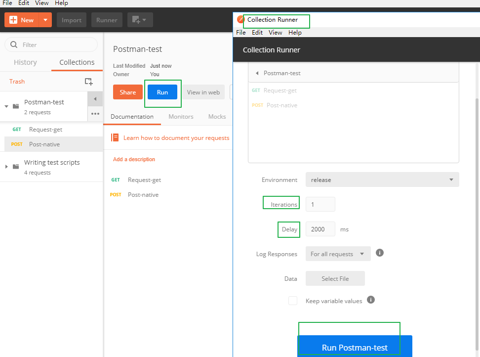Open Request-get in the documentation list

[144, 180]
